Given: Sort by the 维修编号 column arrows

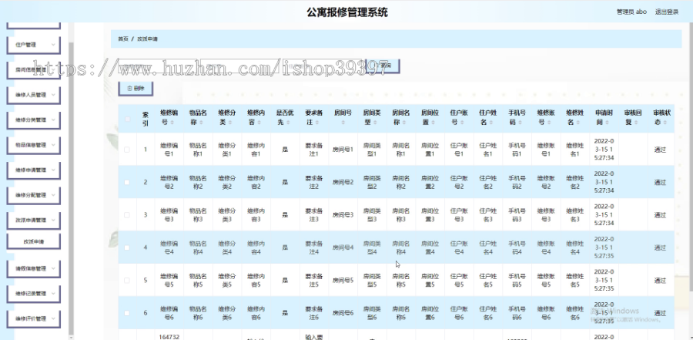Looking at the screenshot, I should click(x=172, y=123).
